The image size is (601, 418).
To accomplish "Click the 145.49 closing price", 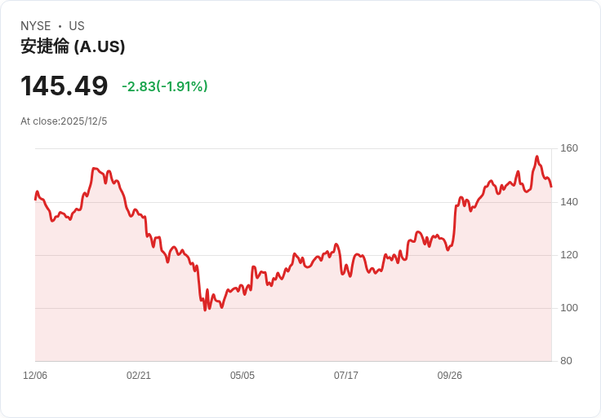I will pyautogui.click(x=65, y=86).
